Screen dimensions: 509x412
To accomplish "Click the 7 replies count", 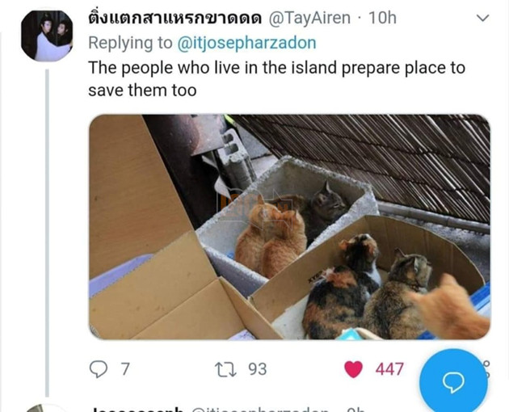I will coord(125,369).
